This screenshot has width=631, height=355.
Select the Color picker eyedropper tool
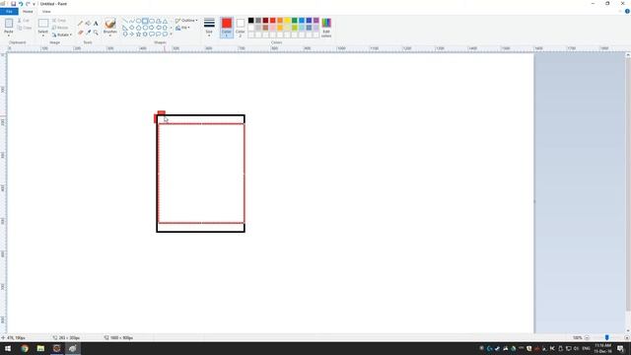[x=88, y=33]
